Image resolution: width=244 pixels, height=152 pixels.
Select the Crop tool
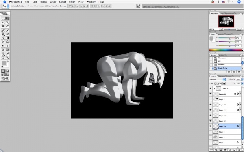[3, 26]
